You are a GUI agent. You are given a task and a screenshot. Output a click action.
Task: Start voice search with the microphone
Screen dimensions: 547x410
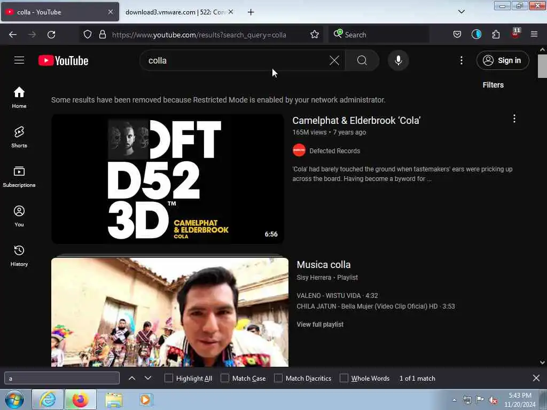click(398, 60)
